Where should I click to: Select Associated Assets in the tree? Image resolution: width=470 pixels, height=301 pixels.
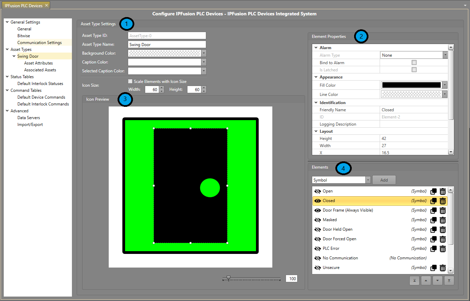[40, 70]
